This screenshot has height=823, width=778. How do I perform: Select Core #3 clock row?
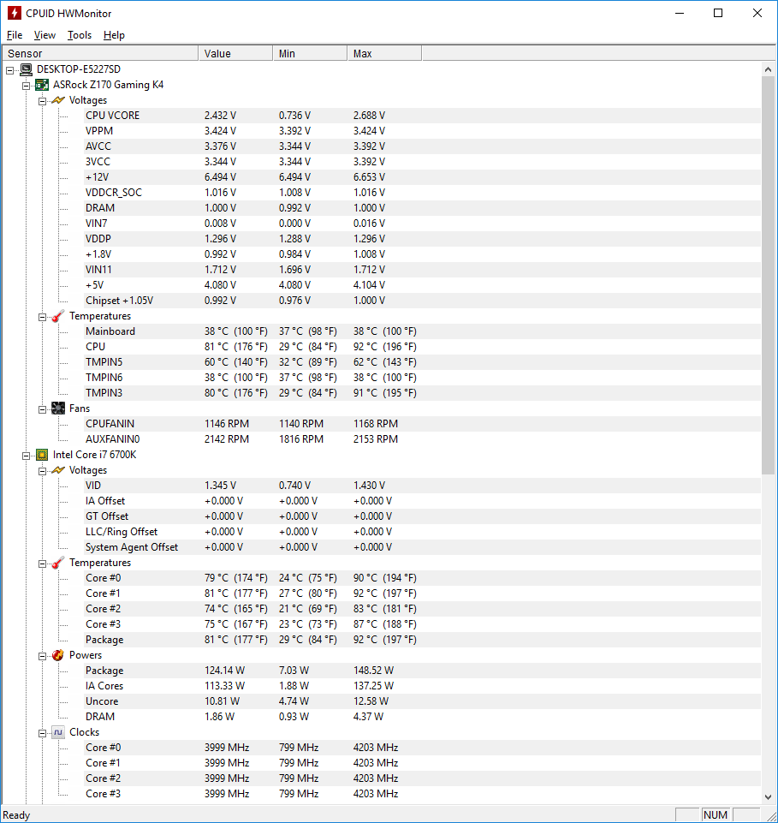click(422, 794)
